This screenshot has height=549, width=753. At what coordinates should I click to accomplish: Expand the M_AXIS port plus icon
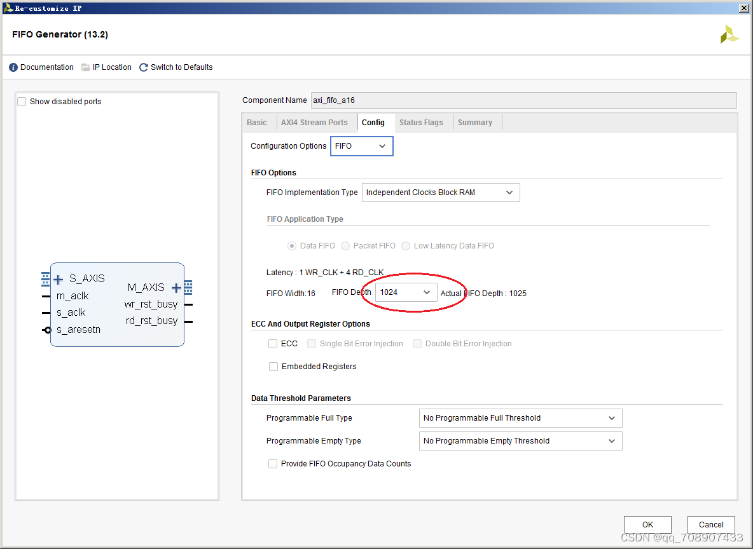176,288
